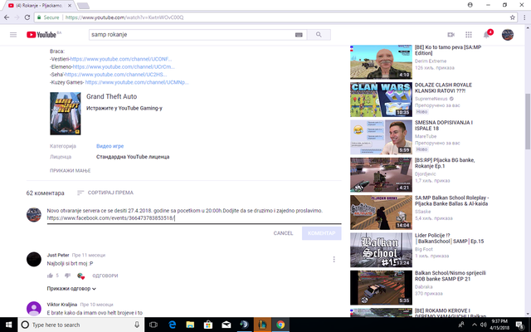
Task: Click Chrome back arrow
Action: (7, 17)
